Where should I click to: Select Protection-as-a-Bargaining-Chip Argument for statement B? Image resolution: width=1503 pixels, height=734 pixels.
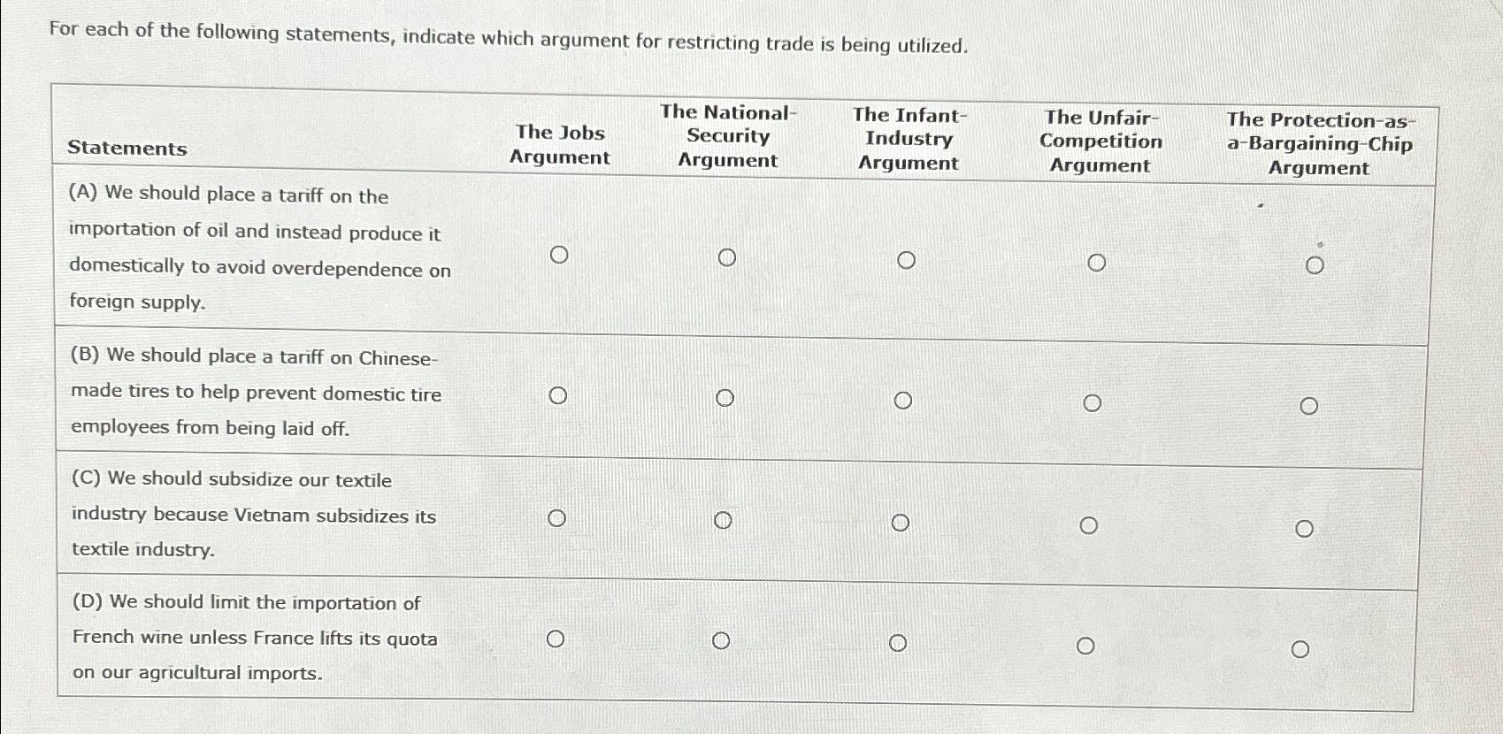click(x=1311, y=404)
